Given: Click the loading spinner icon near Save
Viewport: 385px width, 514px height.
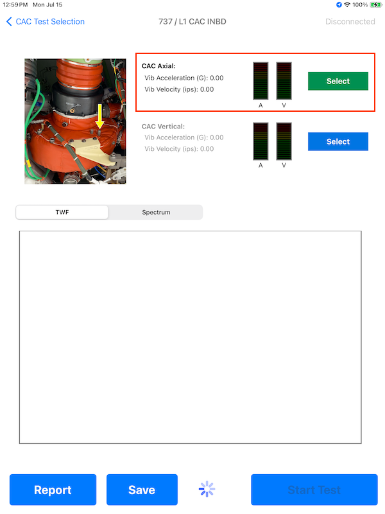Looking at the screenshot, I should (207, 490).
